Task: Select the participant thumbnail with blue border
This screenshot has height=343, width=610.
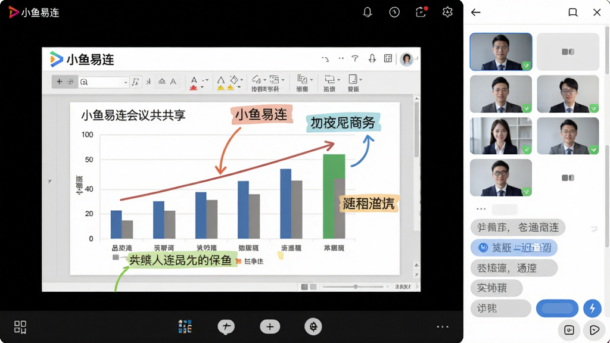Action: pyautogui.click(x=500, y=52)
